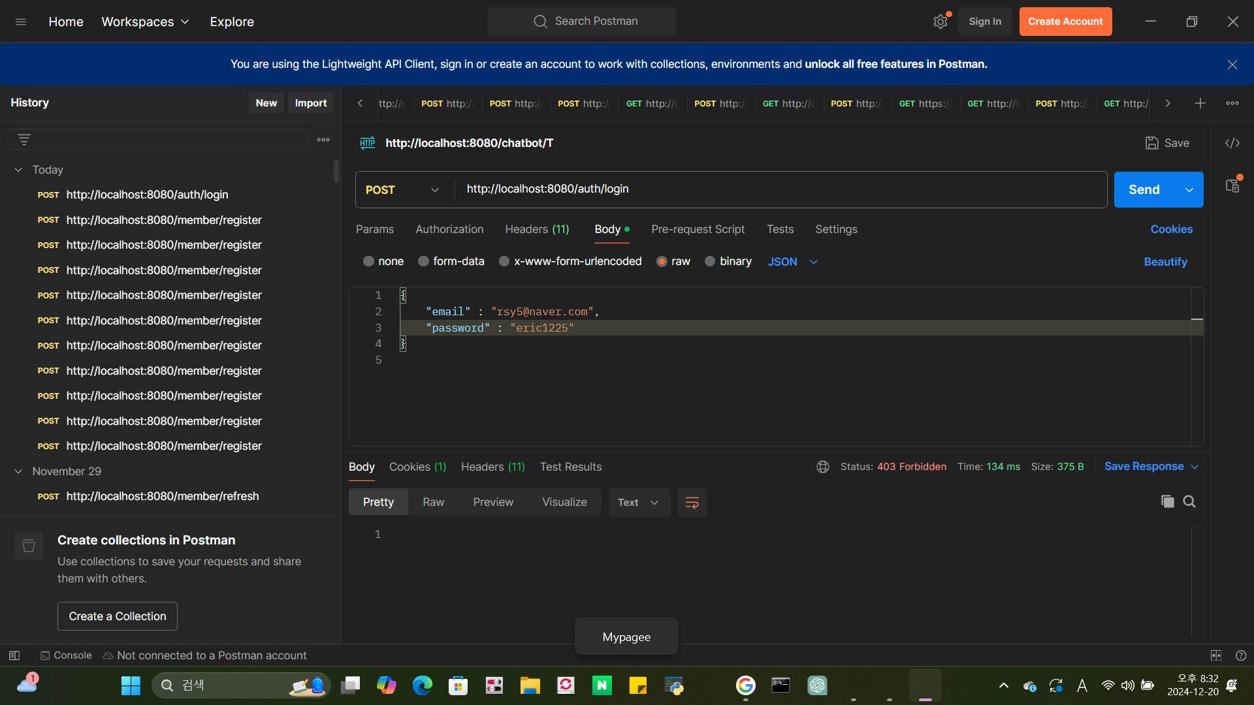Viewport: 1254px width, 705px height.
Task: Collapse the November 29 history group
Action: (x=18, y=471)
